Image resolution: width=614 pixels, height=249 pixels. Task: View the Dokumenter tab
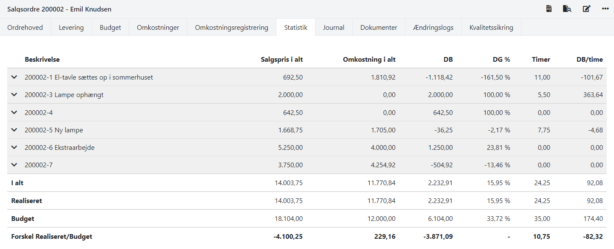[x=378, y=27]
